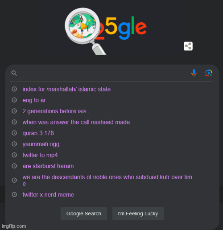Click the Google Search button
Viewport: 223px width, 230px height.
(x=84, y=214)
